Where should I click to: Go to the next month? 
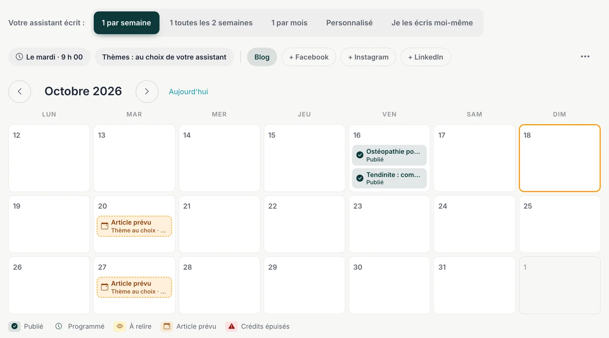point(147,91)
